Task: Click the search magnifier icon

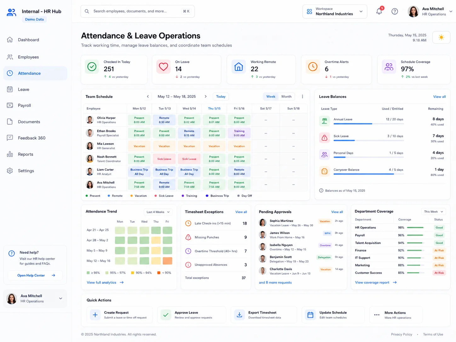Action: (x=87, y=11)
